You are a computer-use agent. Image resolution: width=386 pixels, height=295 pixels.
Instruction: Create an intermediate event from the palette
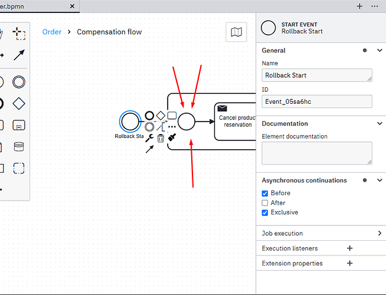[19, 82]
